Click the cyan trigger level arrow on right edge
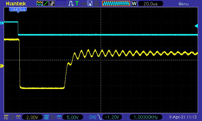The width and height of the screenshot is (202, 121). (x=196, y=26)
